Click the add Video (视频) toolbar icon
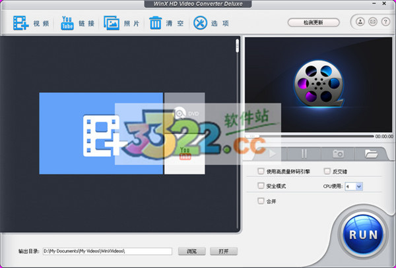This screenshot has width=396, height=268. (x=20, y=23)
